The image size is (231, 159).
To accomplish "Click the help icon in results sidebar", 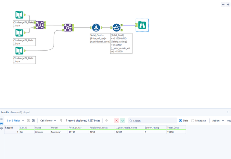I will click(x=1, y=128).
